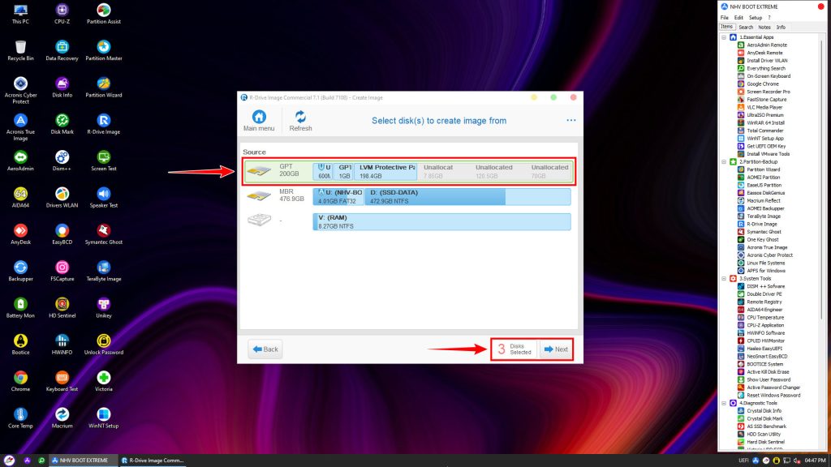Screen dimensions: 831x467
Task: Launch Partition Assist from the desktop
Action: click(103, 14)
